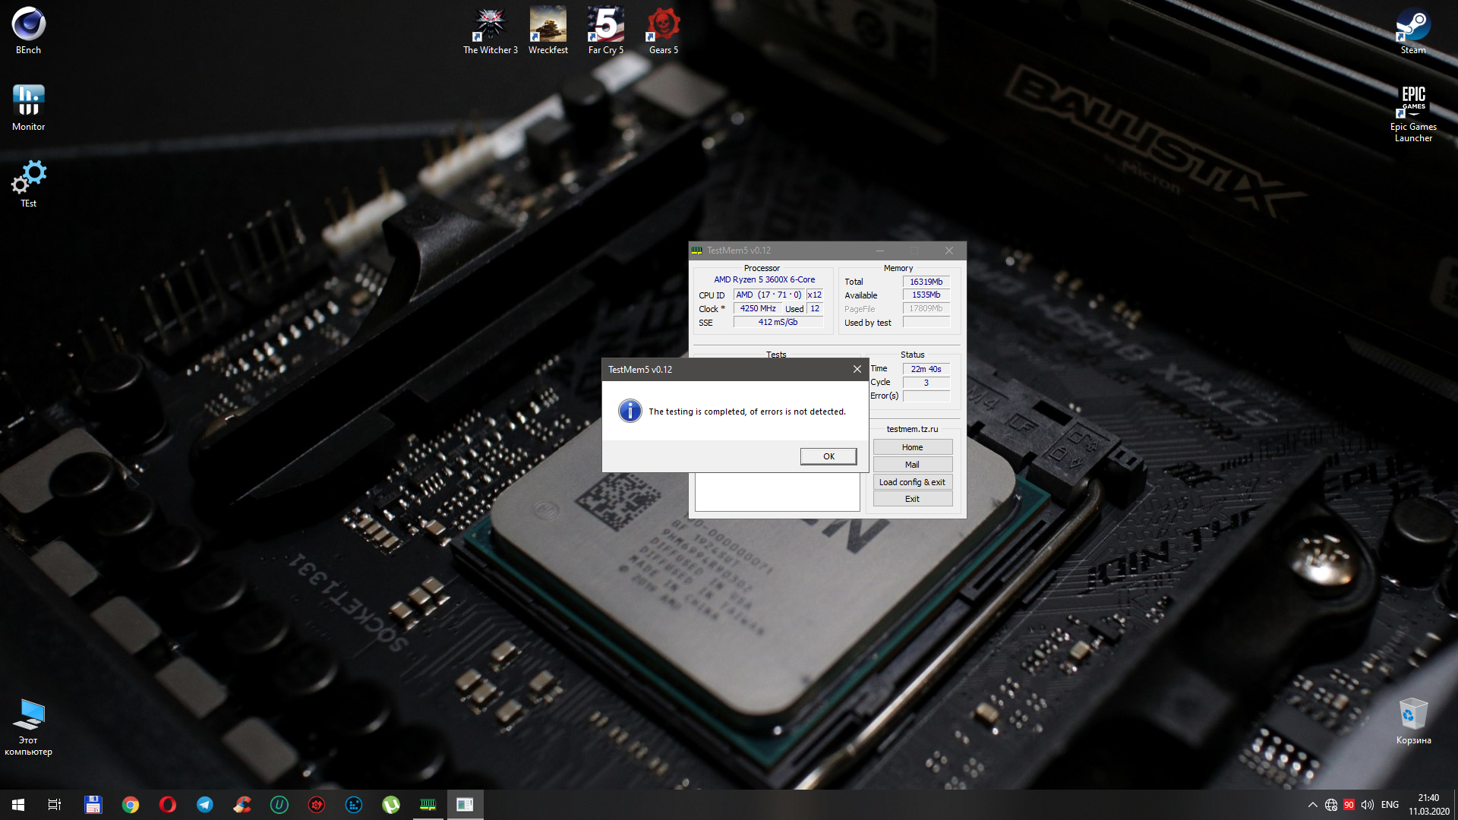Show hidden system tray icons chevron
This screenshot has width=1458, height=820.
pyautogui.click(x=1312, y=805)
